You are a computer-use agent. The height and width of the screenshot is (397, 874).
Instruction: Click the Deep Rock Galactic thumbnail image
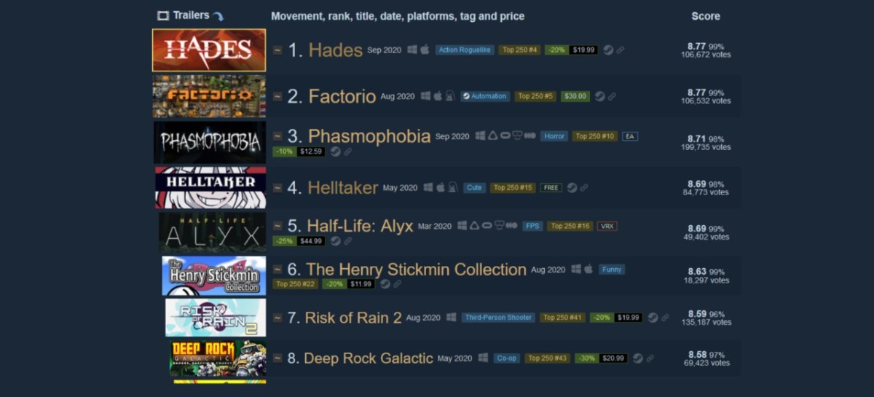pyautogui.click(x=219, y=358)
